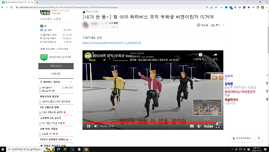This screenshot has height=152, width=269.
Task: Expand the favorite boards section
Action: tap(71, 82)
